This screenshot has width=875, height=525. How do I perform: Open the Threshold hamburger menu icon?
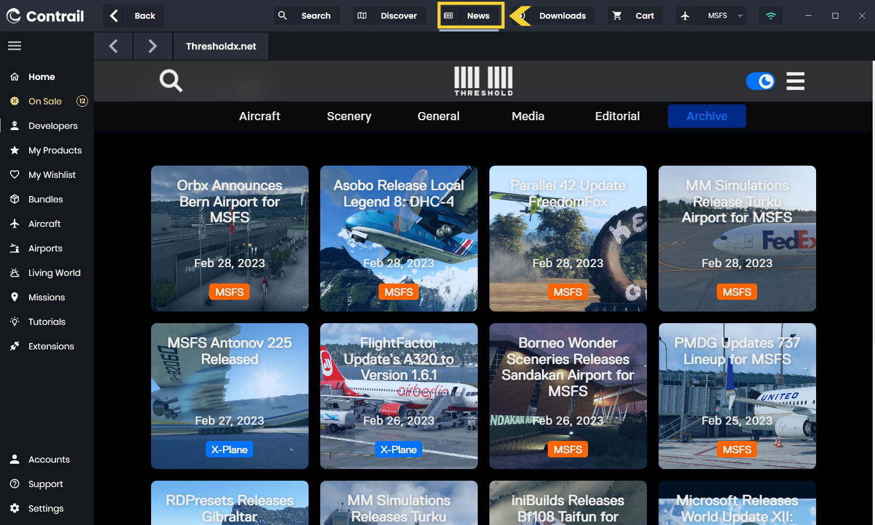pyautogui.click(x=795, y=81)
